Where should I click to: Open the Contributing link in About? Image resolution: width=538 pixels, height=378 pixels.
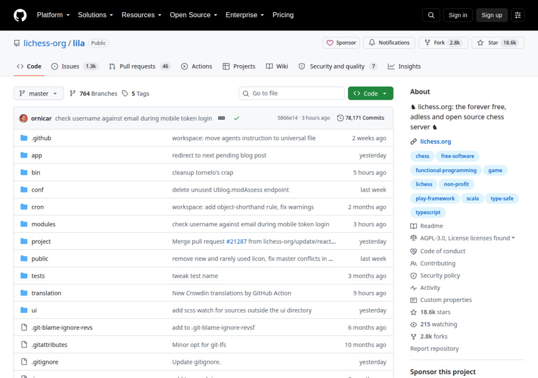438,264
